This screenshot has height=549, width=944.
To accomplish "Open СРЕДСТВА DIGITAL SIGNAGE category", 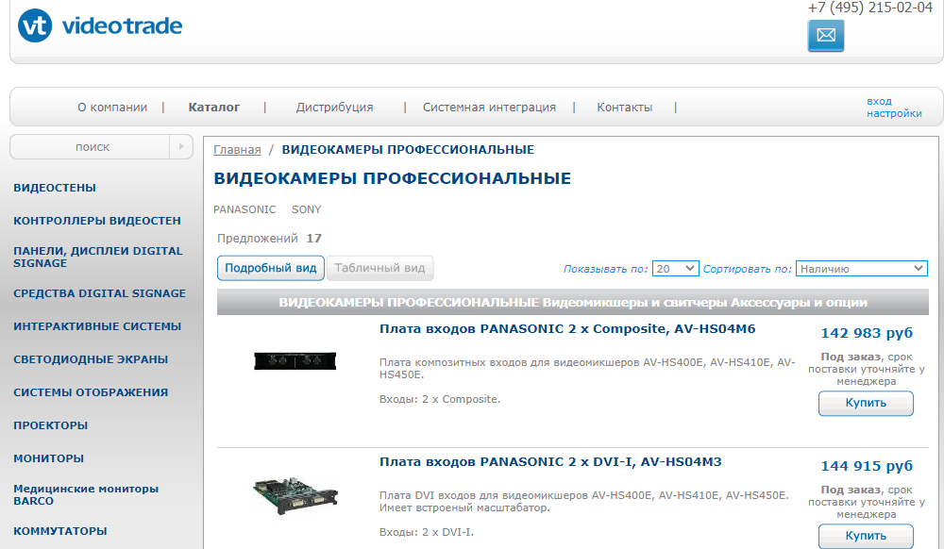I will click(x=99, y=293).
